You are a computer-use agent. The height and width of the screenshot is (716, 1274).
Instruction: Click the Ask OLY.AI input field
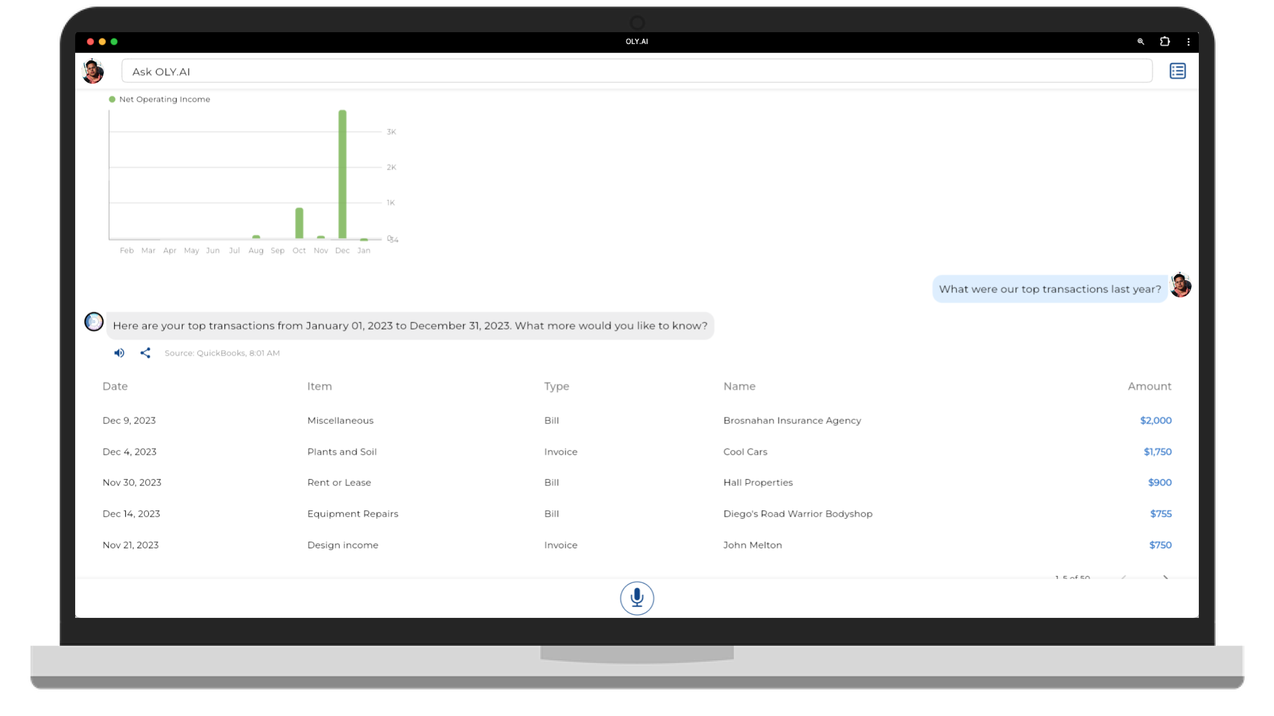click(636, 72)
